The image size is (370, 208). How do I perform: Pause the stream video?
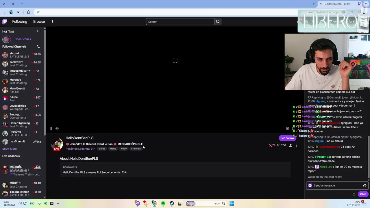tap(51, 129)
